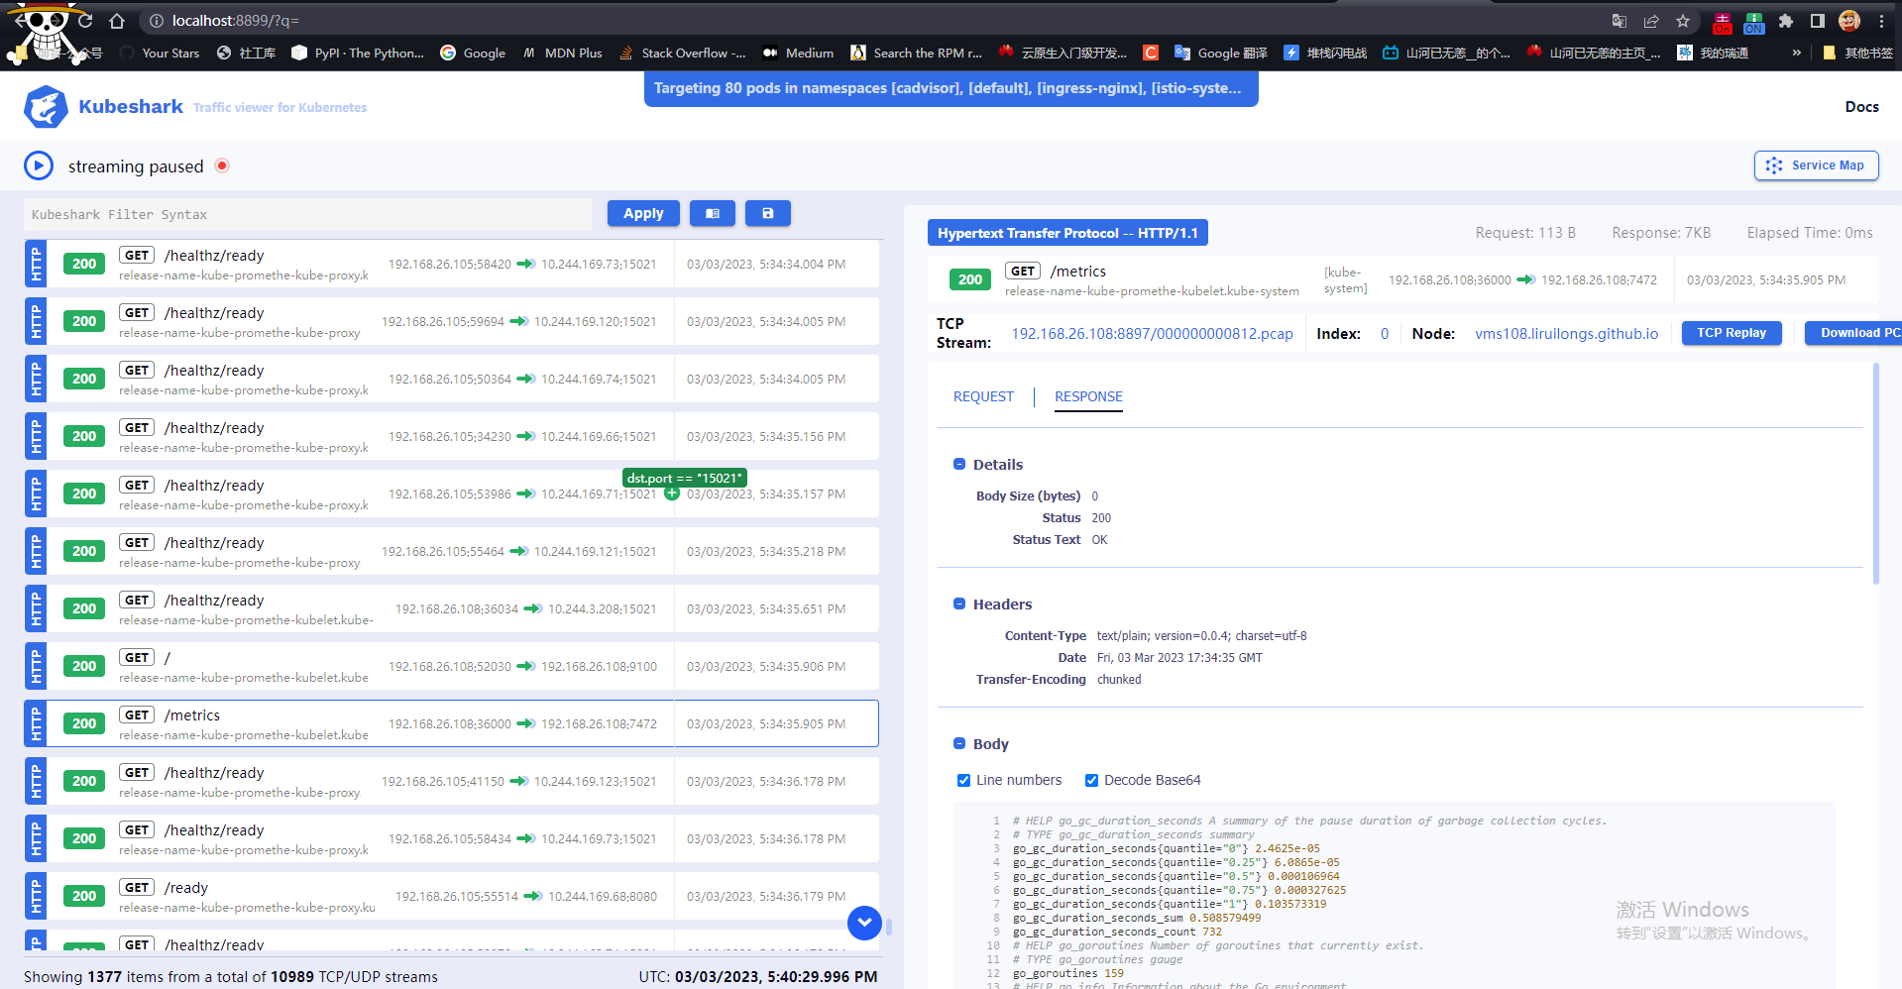Select /healthz/ready entry at 5:34:34.004 PM
The image size is (1902, 989).
[x=451, y=264]
